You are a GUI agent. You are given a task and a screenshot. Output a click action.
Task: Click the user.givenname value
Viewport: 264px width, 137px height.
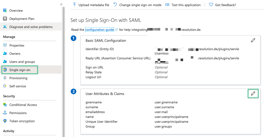pyautogui.click(x=166, y=102)
